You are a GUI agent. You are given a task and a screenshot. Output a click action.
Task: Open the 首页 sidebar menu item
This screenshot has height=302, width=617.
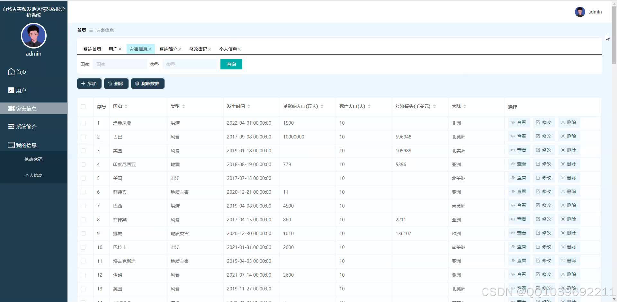click(33, 72)
